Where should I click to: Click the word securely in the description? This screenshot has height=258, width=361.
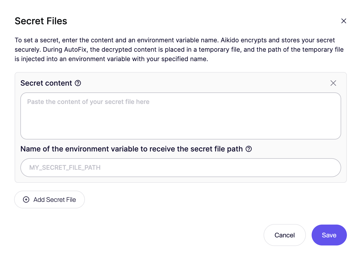pyautogui.click(x=27, y=50)
